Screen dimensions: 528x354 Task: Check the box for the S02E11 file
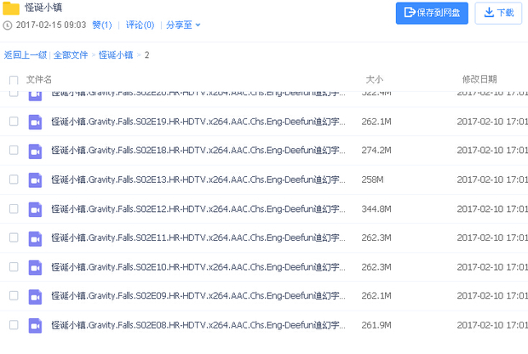tap(14, 237)
